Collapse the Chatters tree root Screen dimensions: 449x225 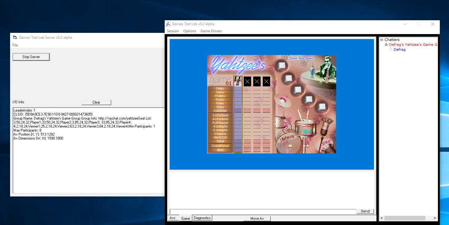(381, 40)
